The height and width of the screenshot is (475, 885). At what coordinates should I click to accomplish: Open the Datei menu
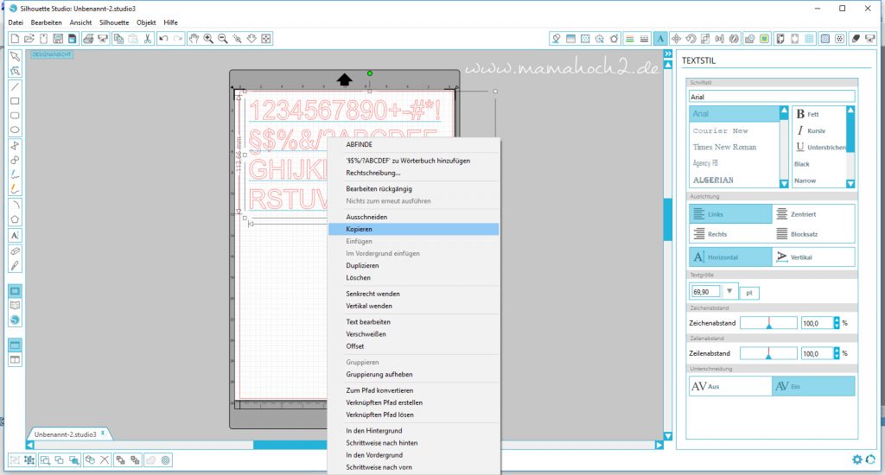point(16,22)
